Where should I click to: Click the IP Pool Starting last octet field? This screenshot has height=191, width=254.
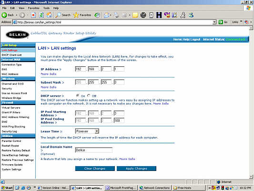119,113
